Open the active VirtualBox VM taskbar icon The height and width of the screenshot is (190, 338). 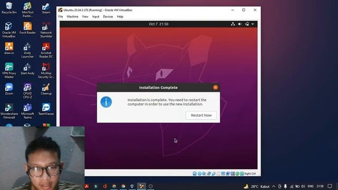tap(142, 186)
